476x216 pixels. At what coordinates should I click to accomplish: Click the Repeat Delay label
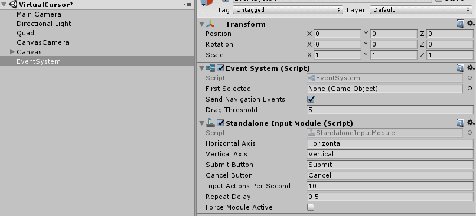228,197
